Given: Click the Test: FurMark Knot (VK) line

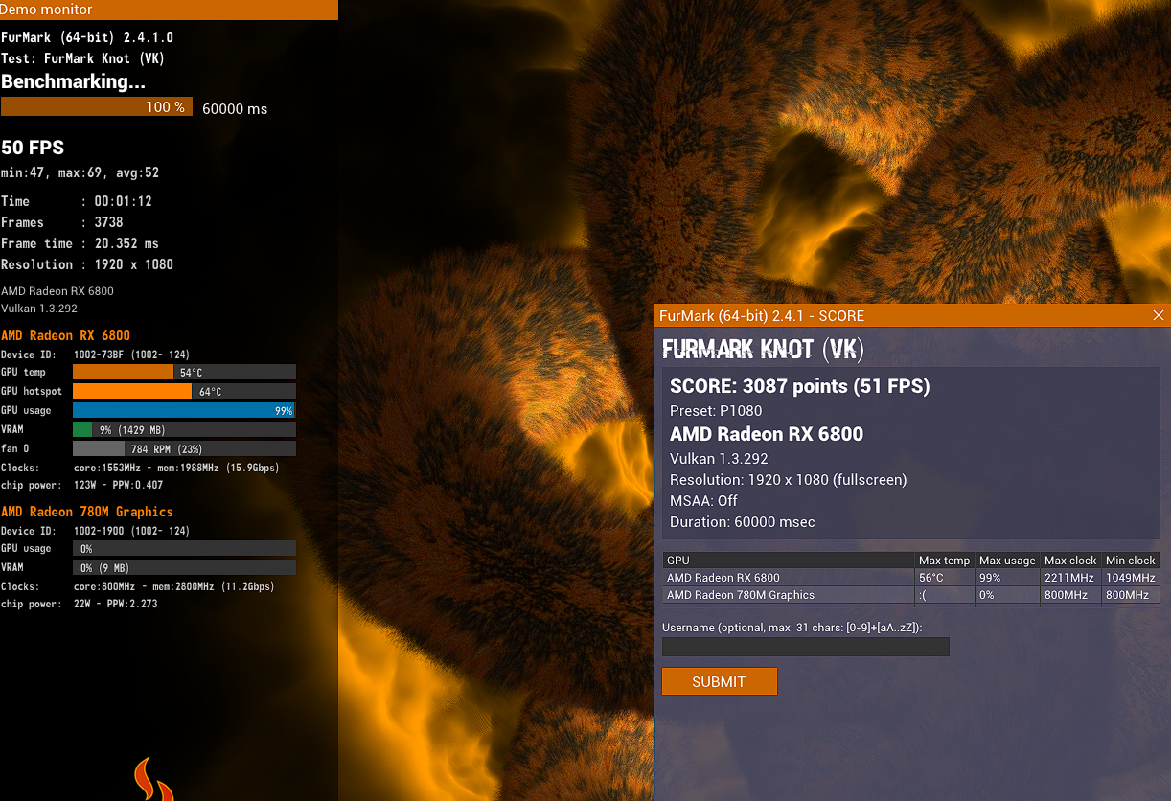Looking at the screenshot, I should pos(83,58).
